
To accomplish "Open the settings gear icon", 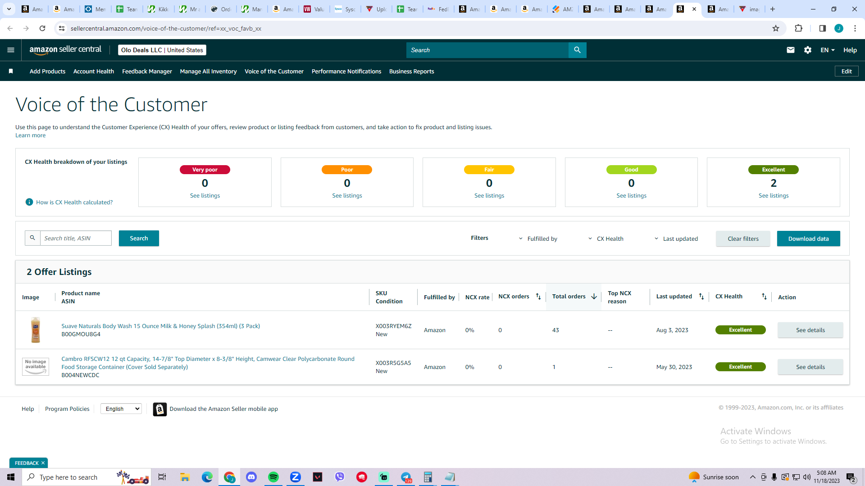I will [x=808, y=50].
